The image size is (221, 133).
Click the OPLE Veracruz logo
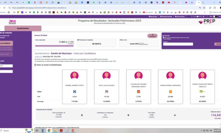click(x=12, y=22)
